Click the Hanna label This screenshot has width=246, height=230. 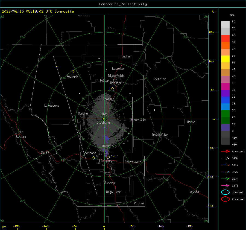[x=191, y=122]
